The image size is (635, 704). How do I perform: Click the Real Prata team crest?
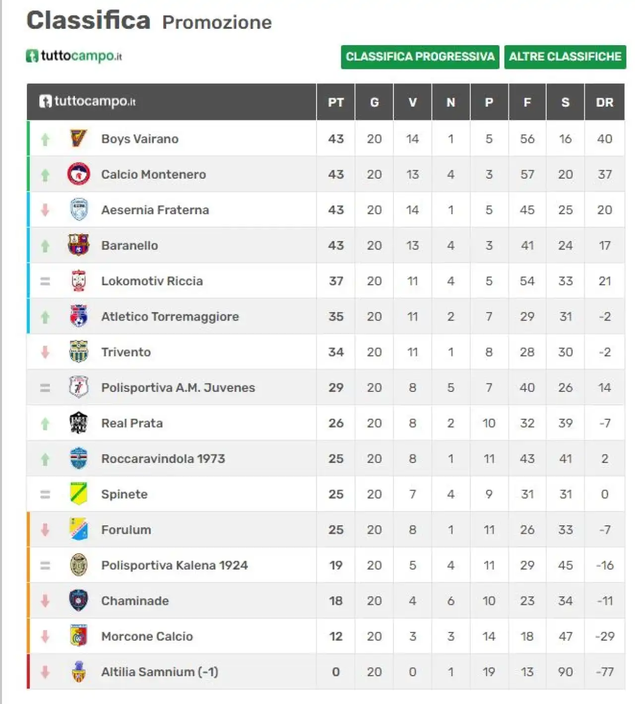(78, 423)
